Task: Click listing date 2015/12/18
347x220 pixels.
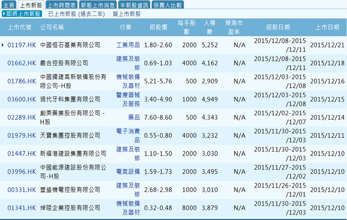Action: pos(327,63)
